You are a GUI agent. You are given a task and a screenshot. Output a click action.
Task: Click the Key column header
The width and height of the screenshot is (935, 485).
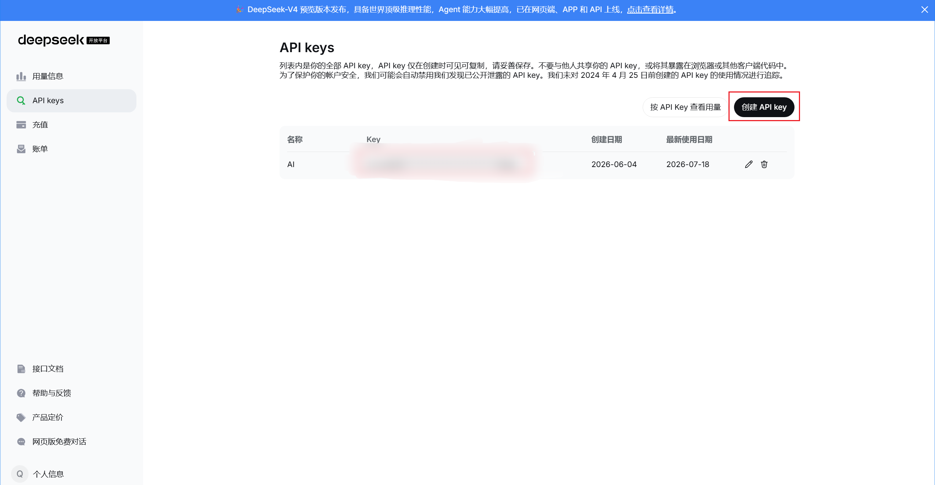tap(373, 140)
